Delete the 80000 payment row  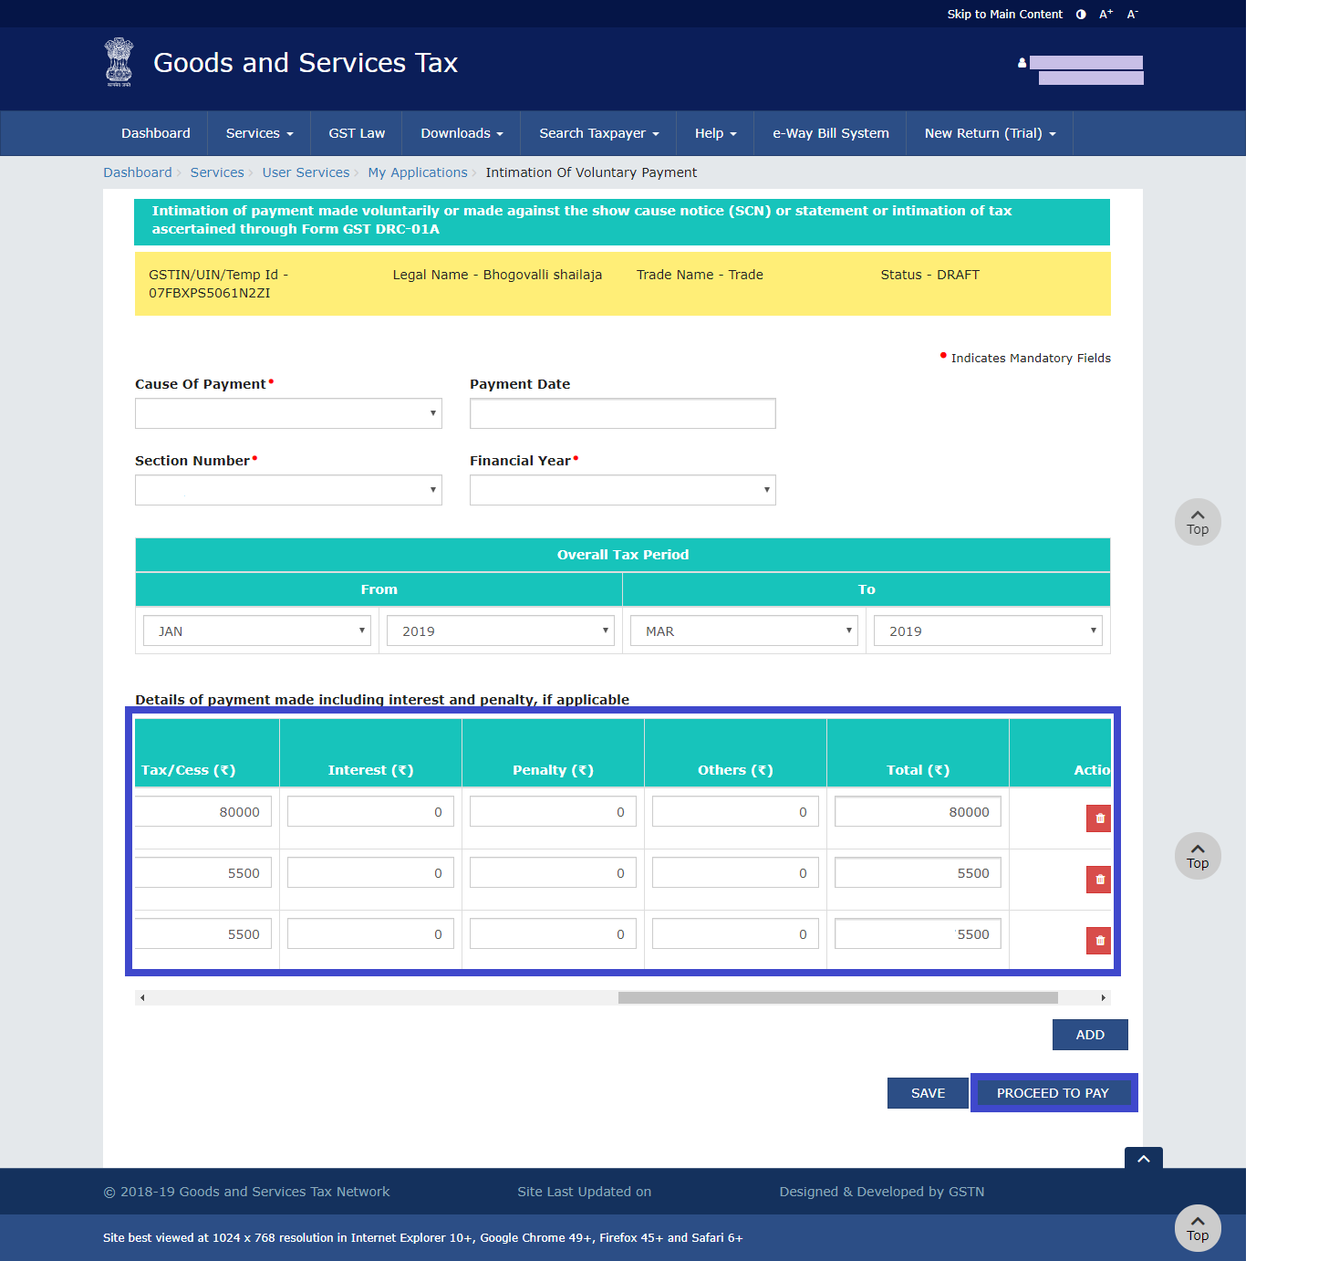(x=1099, y=818)
